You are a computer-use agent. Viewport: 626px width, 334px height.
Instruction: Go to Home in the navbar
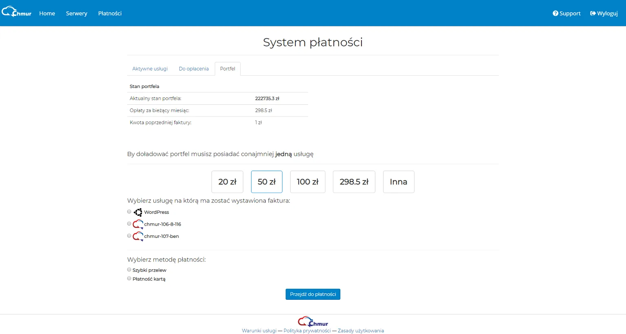tap(47, 13)
